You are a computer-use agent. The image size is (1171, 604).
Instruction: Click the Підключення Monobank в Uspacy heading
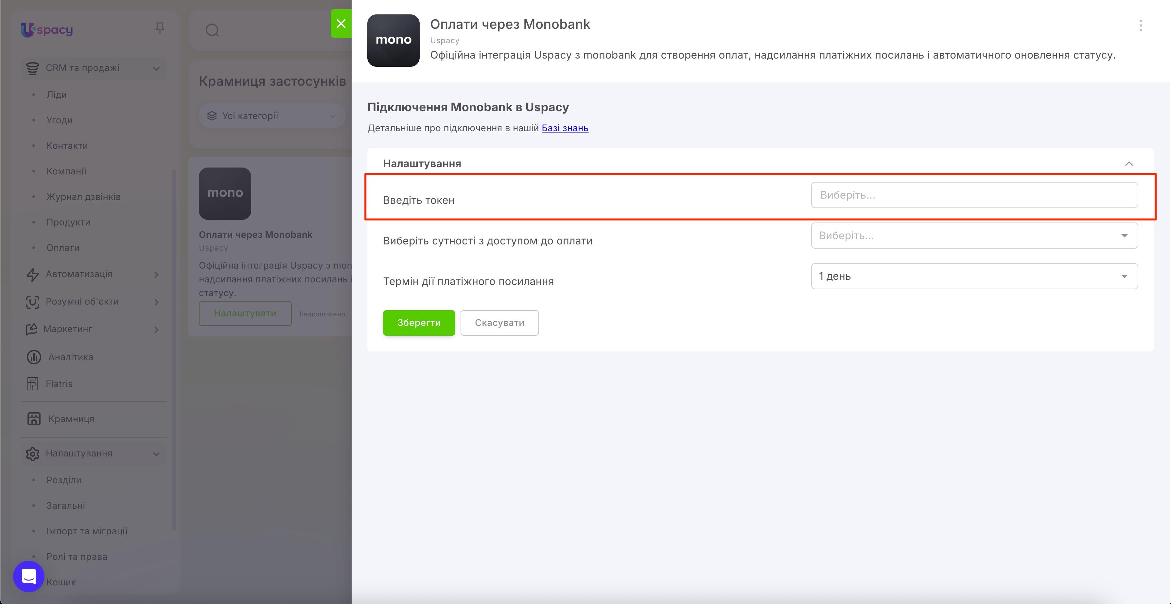(468, 107)
